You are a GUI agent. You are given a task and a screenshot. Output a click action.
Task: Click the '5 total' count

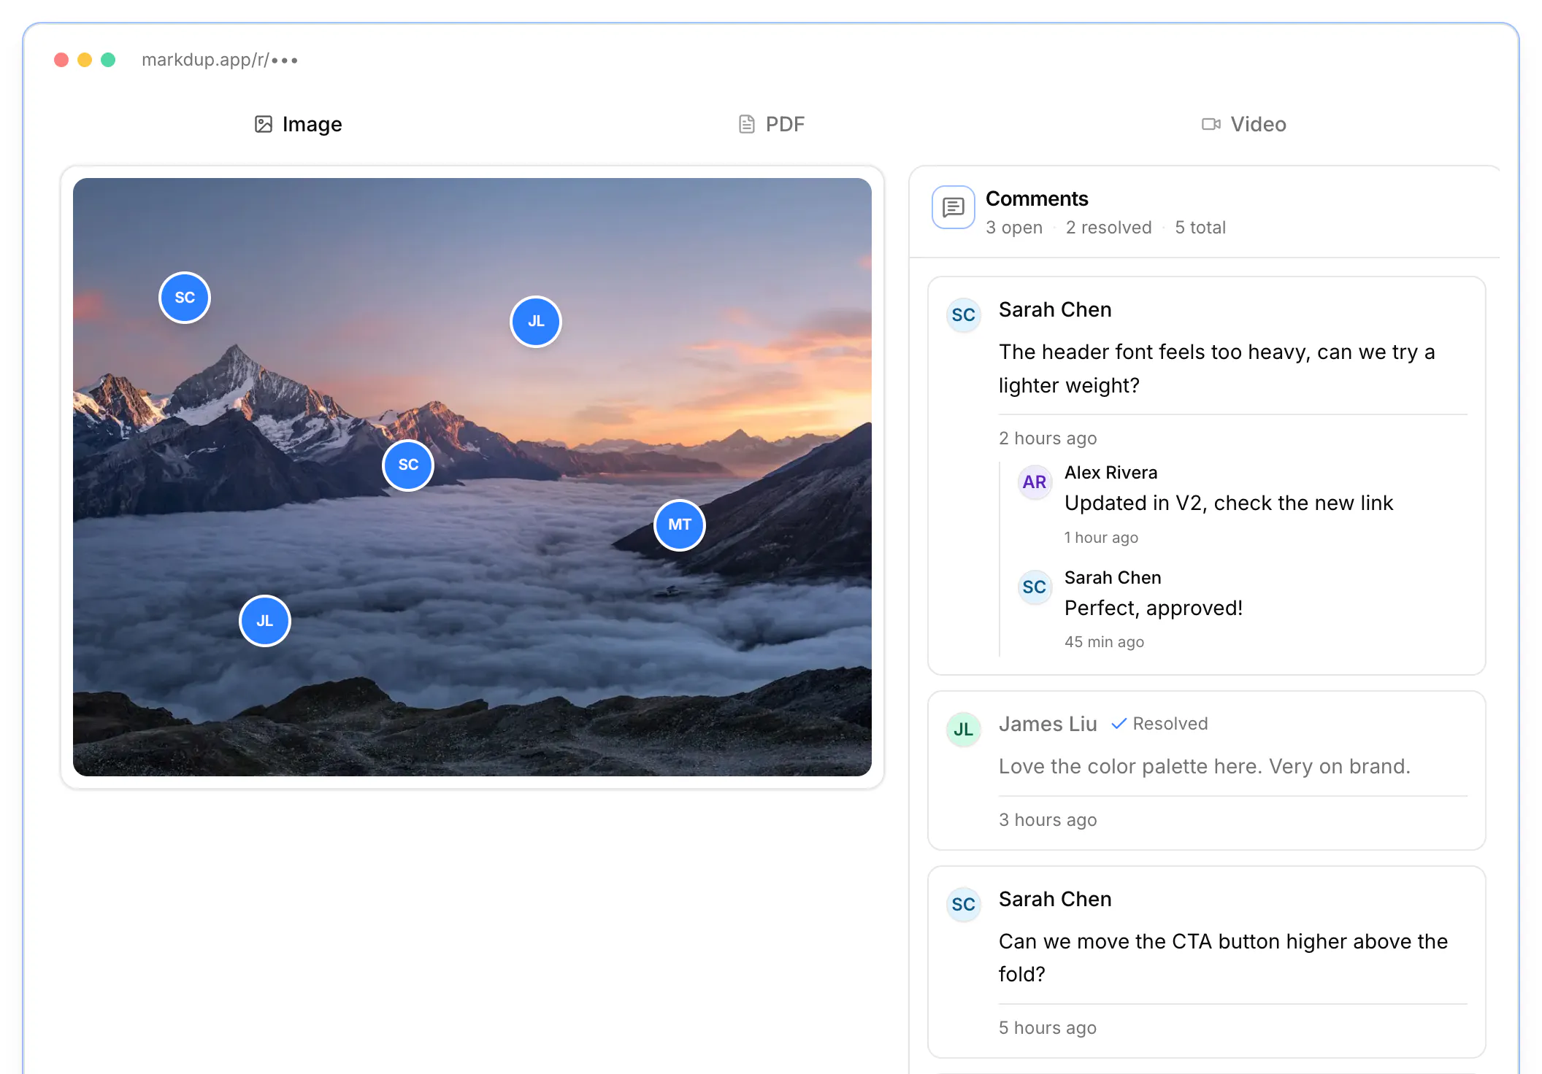pos(1200,228)
